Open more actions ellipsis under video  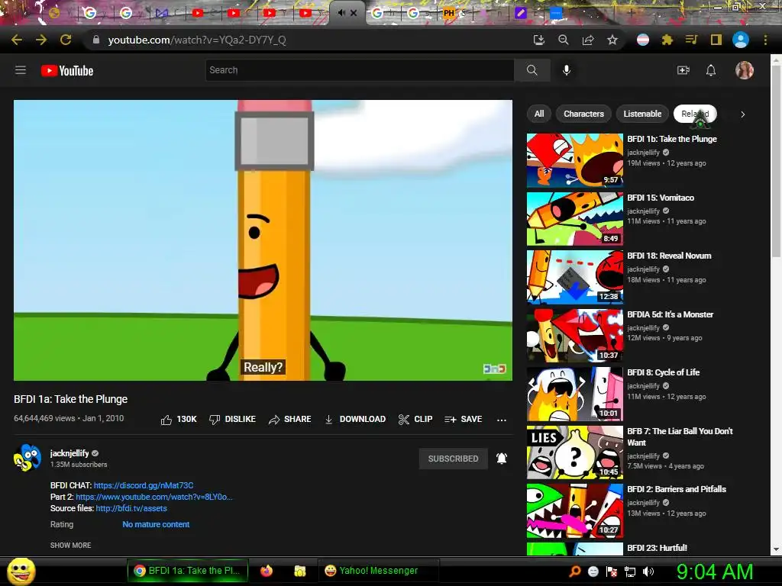point(502,420)
